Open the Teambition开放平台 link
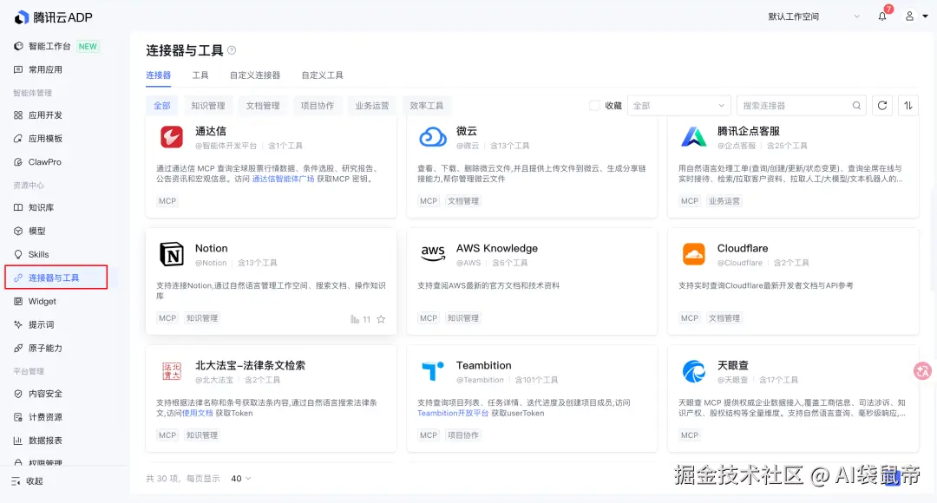 (453, 413)
